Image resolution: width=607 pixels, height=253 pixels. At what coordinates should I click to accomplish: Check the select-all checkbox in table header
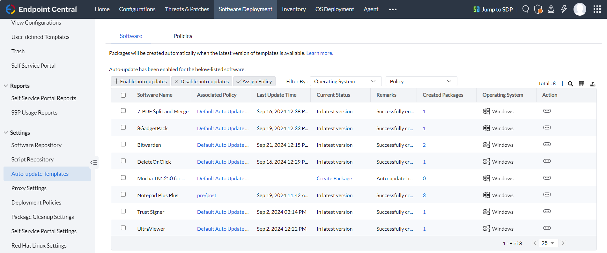(123, 95)
